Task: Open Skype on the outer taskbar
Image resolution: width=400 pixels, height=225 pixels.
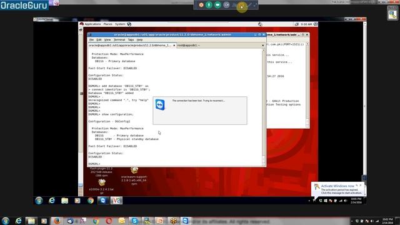Action: coord(134,221)
